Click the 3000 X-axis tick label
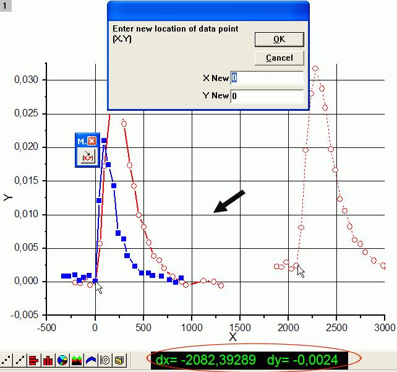Screen dimensions: 397x372 click(385, 327)
